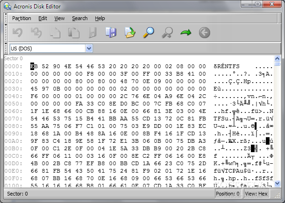Click the grayed Save sector floppy icon
285x203 pixels.
click(x=93, y=33)
